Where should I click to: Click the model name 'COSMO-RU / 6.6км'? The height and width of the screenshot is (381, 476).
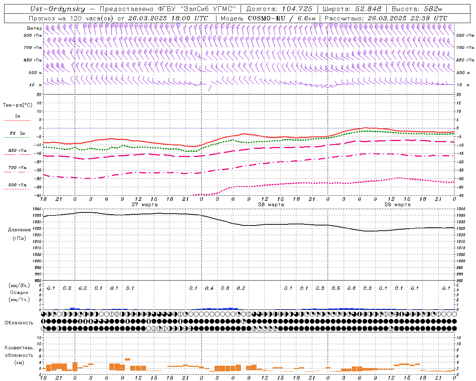tap(282, 18)
